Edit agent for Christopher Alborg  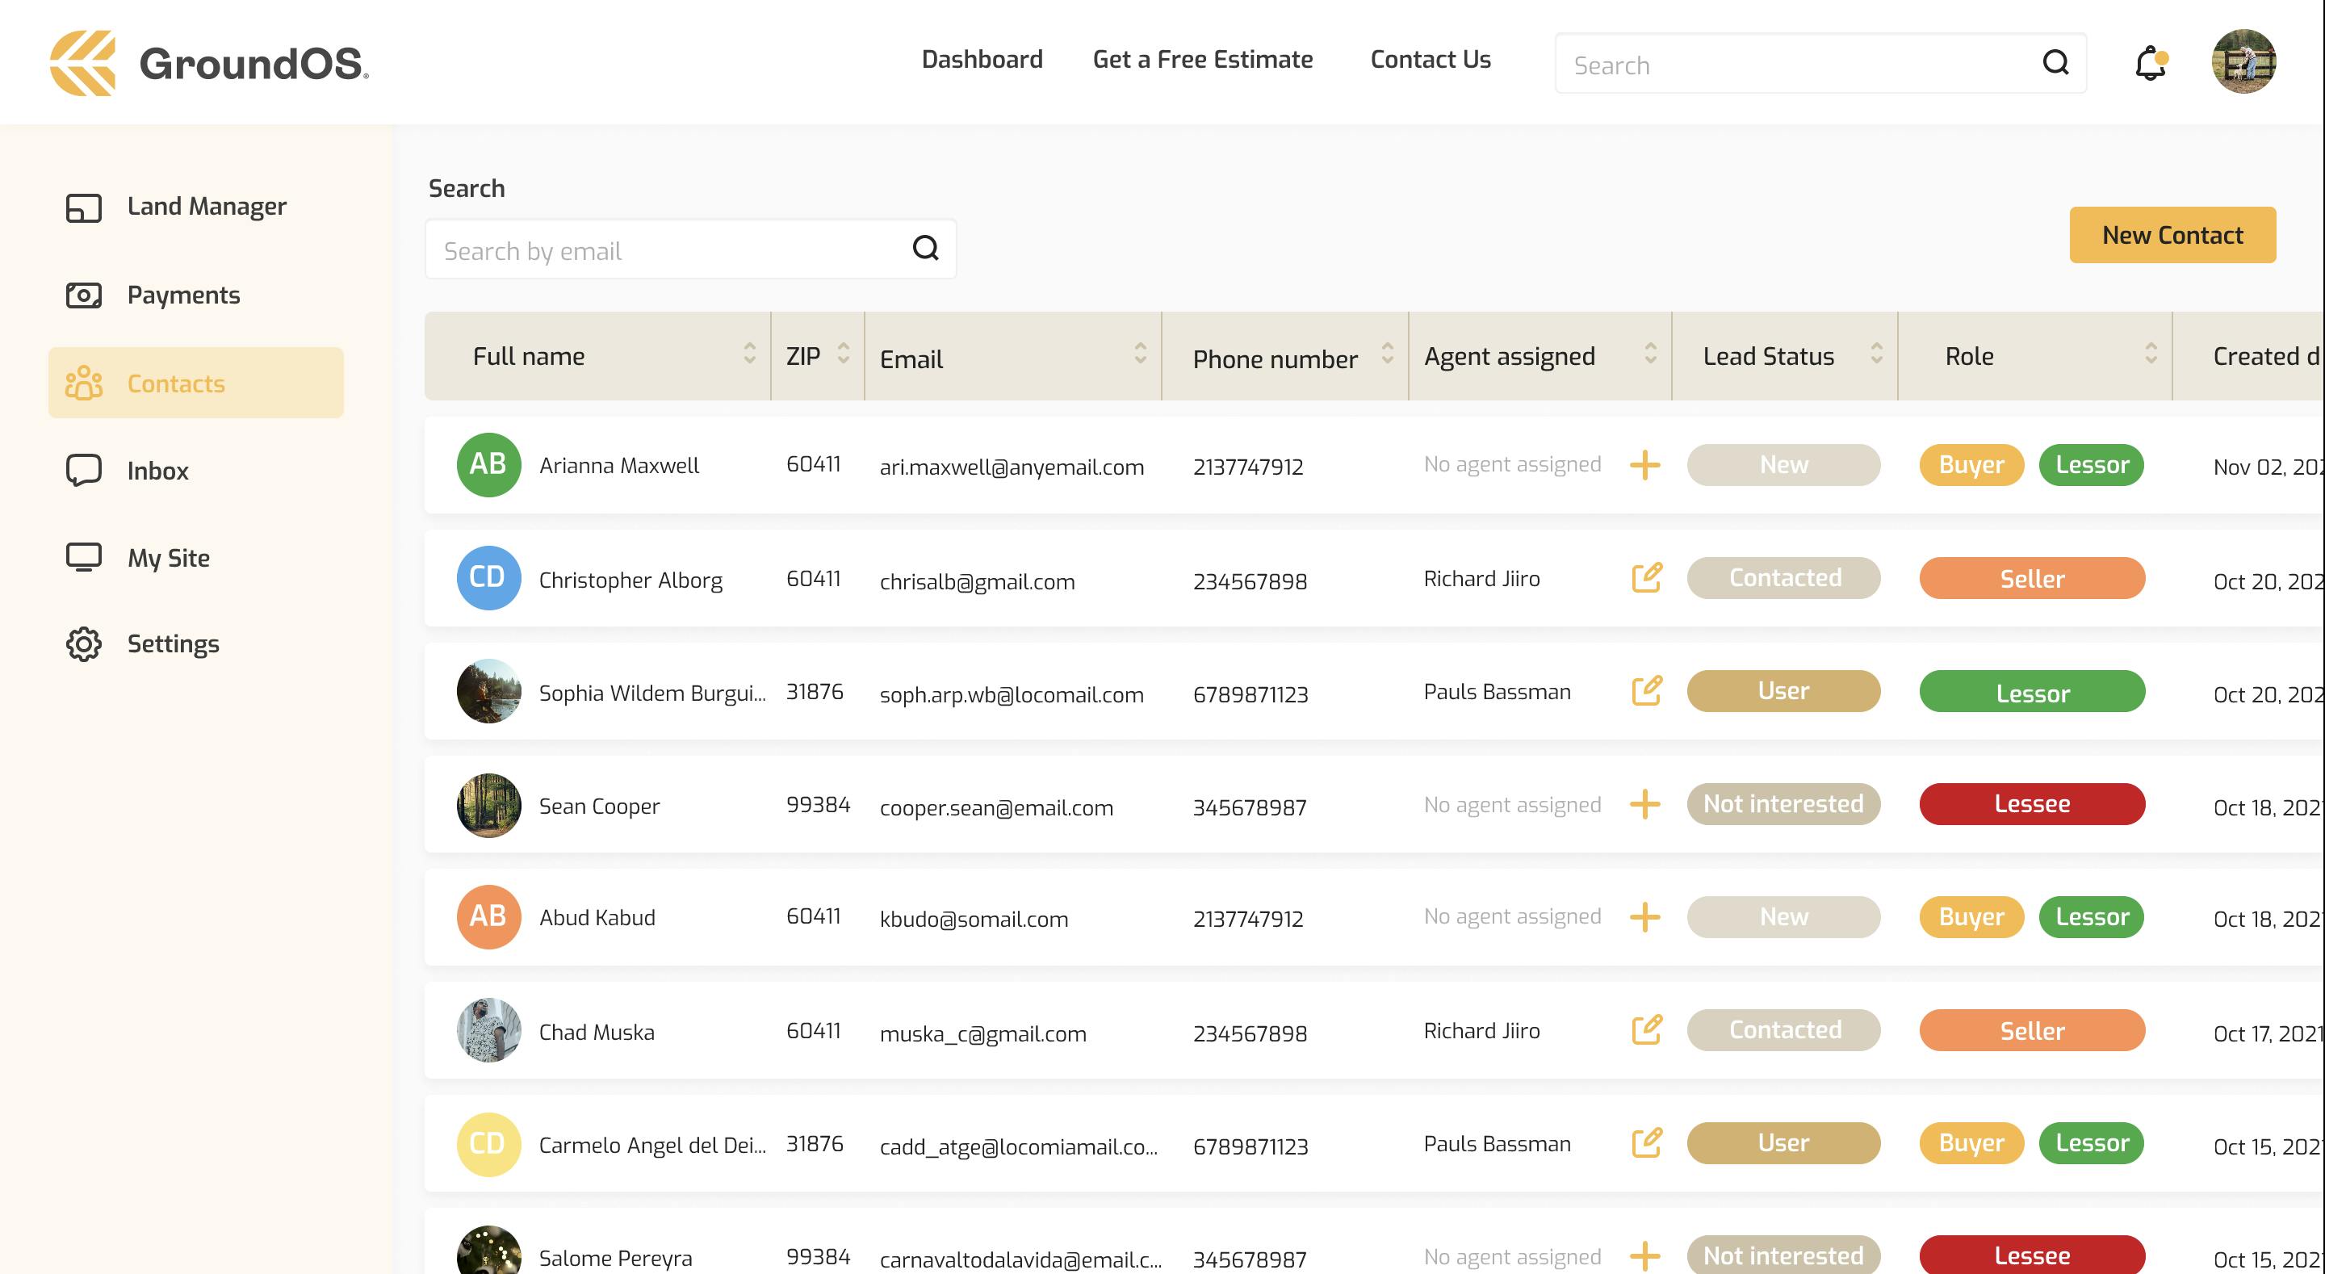[x=1646, y=578]
